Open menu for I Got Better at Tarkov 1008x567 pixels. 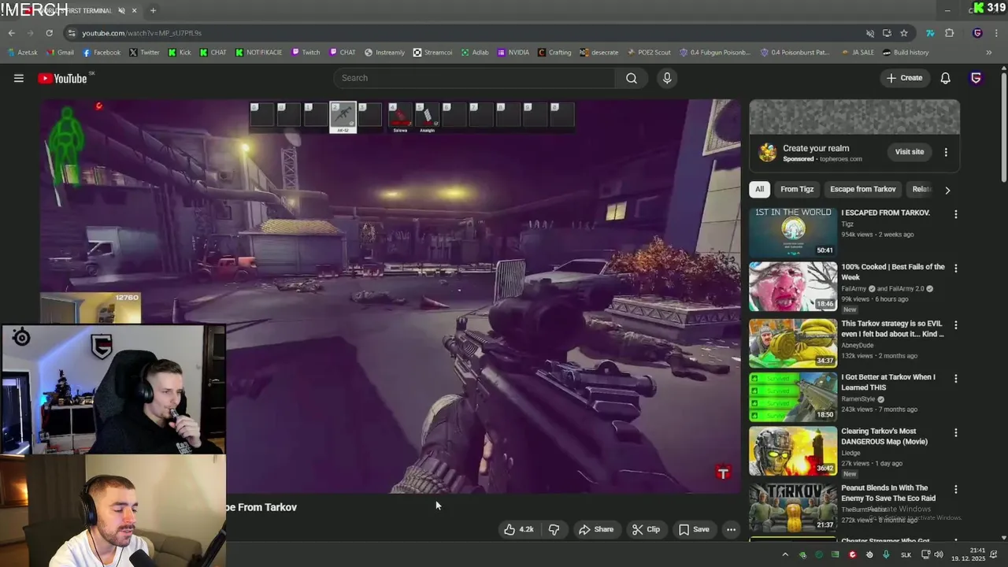pyautogui.click(x=956, y=379)
